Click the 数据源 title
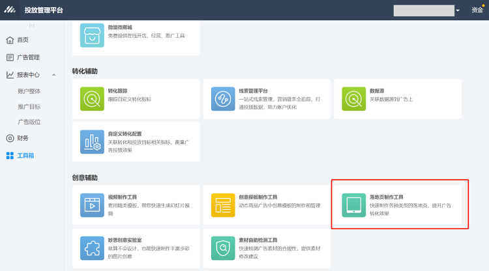 pyautogui.click(x=377, y=91)
